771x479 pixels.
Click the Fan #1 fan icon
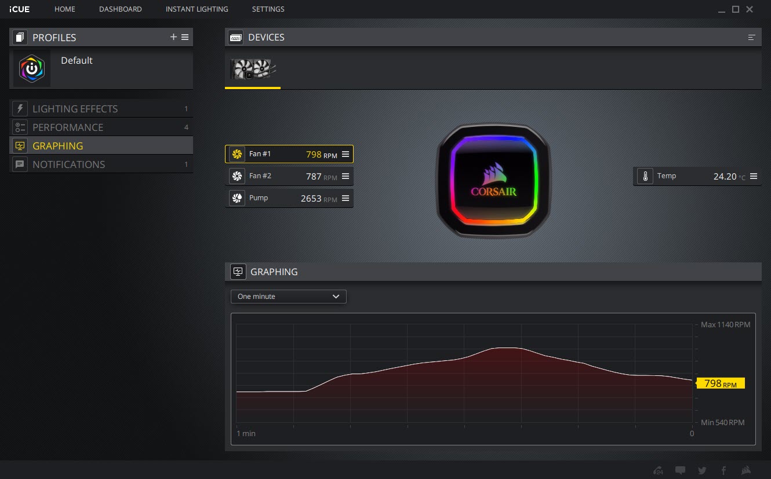237,154
